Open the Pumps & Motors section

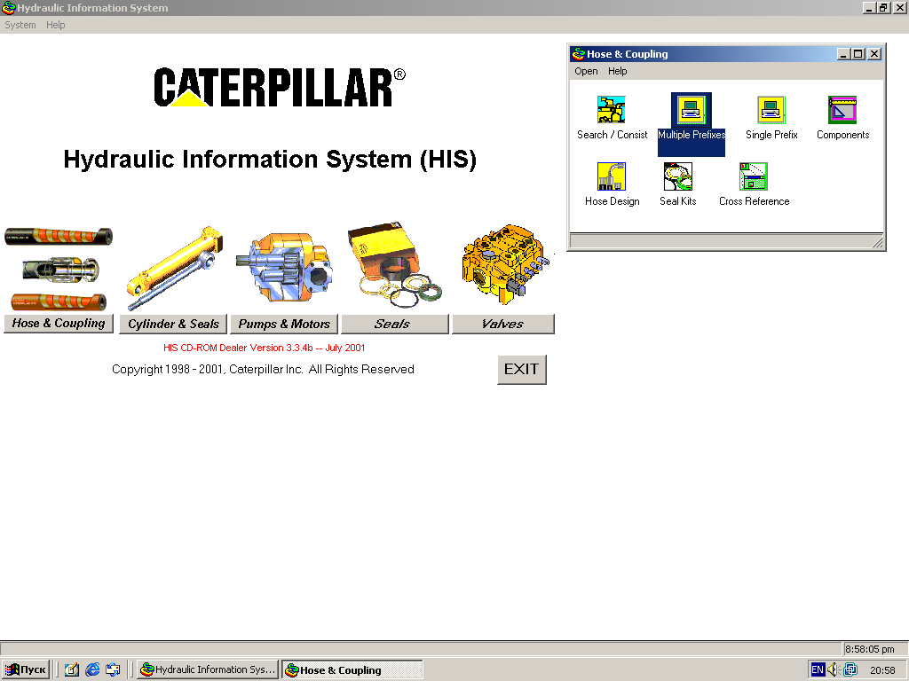point(284,325)
